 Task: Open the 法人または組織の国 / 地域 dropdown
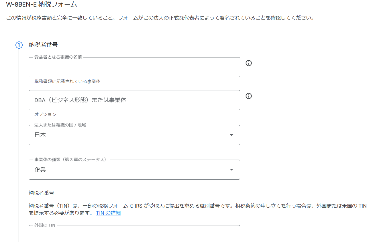pos(134,135)
